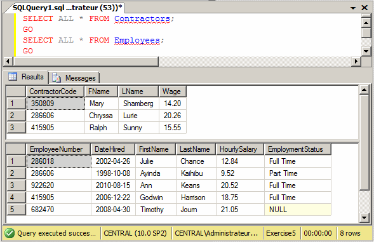374x242 pixels.
Task: Click the 00:00:00 elapsed time status entry
Action: 317,233
